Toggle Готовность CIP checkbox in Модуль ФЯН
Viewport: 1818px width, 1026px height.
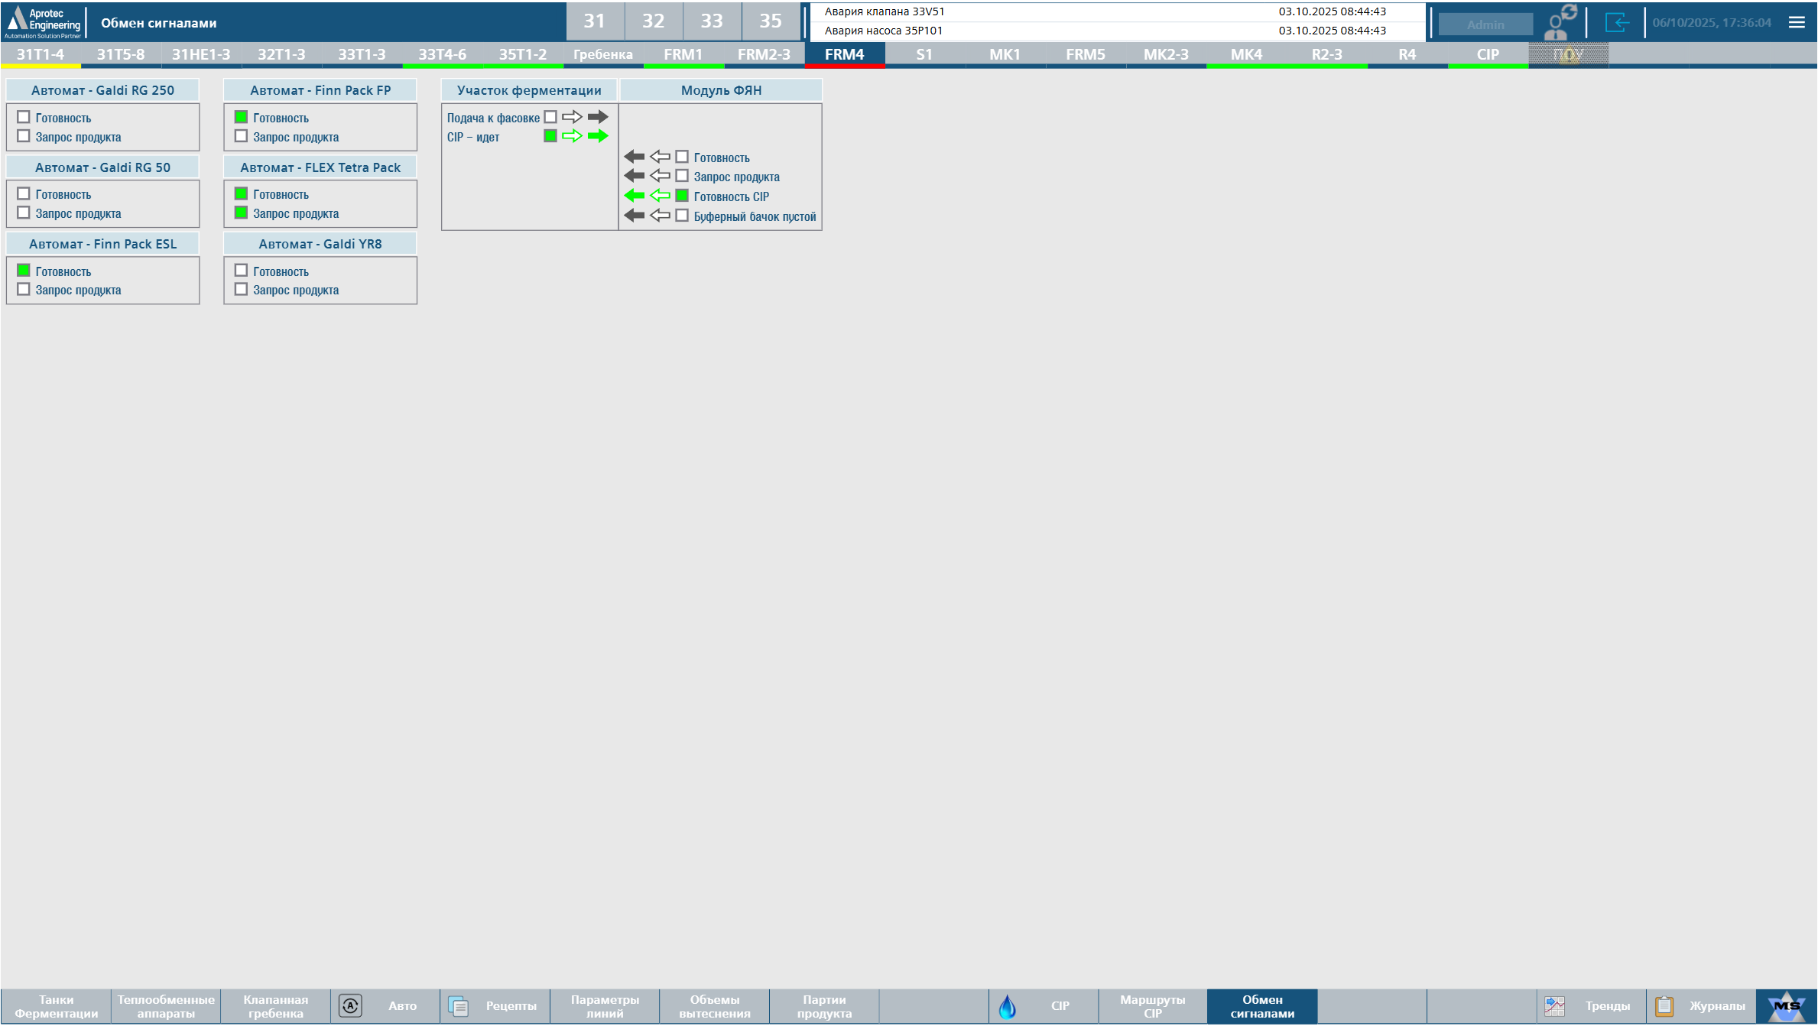(x=682, y=196)
